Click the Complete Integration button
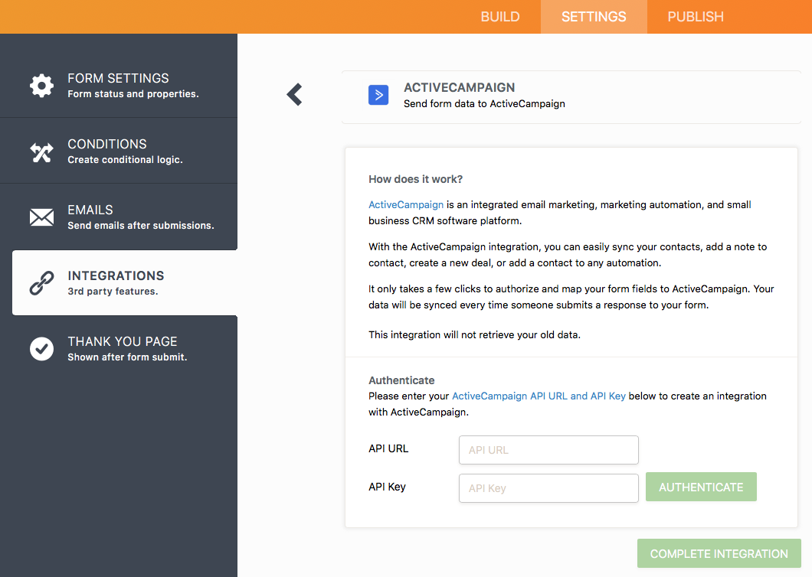The height and width of the screenshot is (577, 812). tap(719, 553)
